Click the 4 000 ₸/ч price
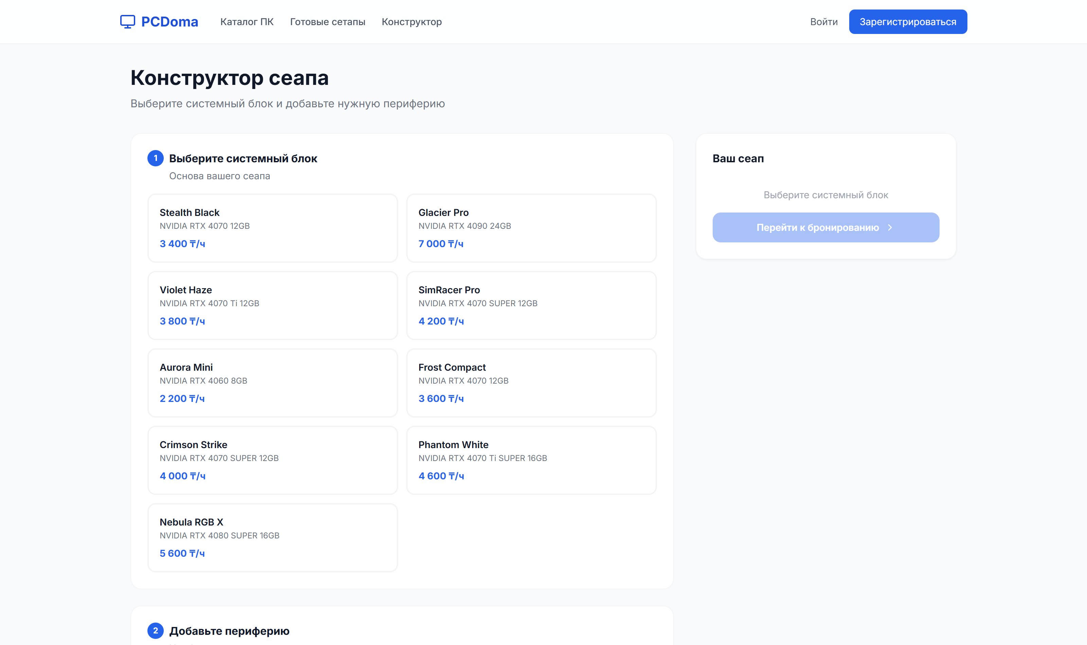 (183, 476)
